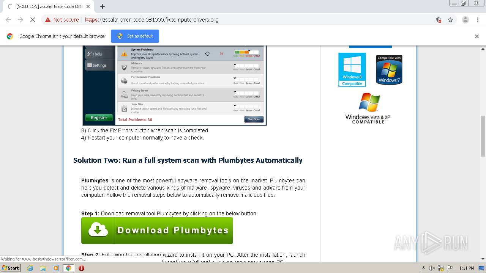Click the Malware shield icon
Viewport: 486px width, 273px height.
point(124,67)
